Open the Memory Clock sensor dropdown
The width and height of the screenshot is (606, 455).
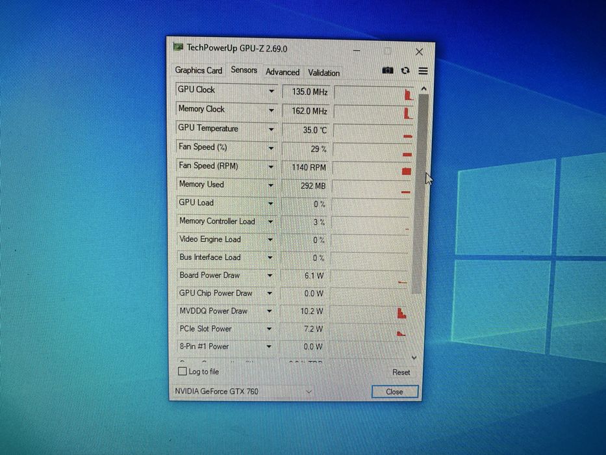pyautogui.click(x=271, y=110)
